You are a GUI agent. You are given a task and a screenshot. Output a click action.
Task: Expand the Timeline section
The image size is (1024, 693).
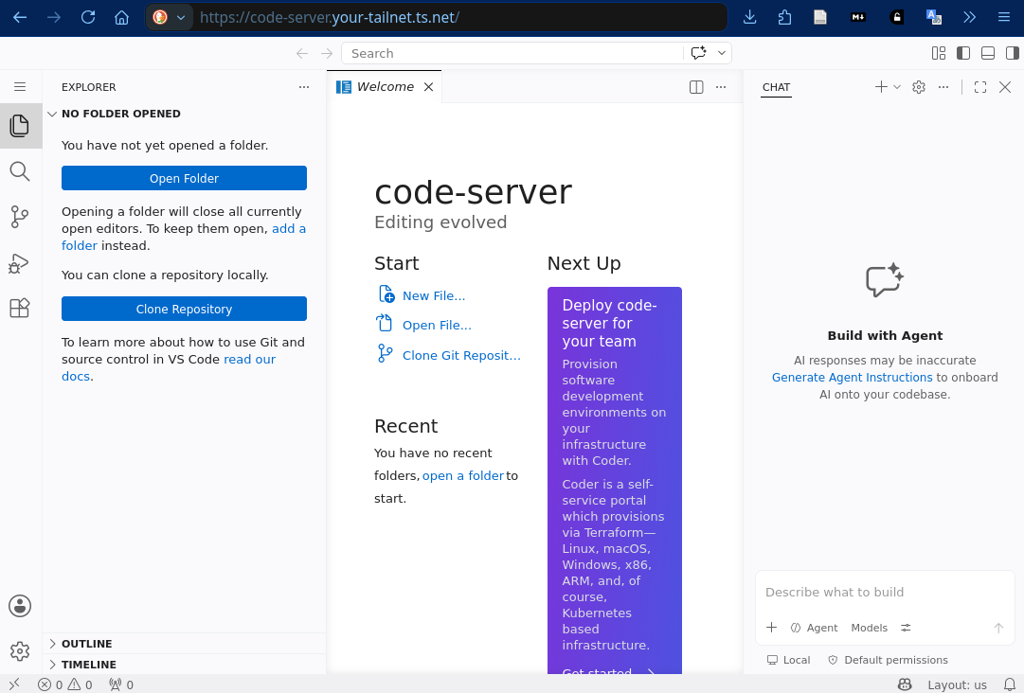[x=184, y=665]
